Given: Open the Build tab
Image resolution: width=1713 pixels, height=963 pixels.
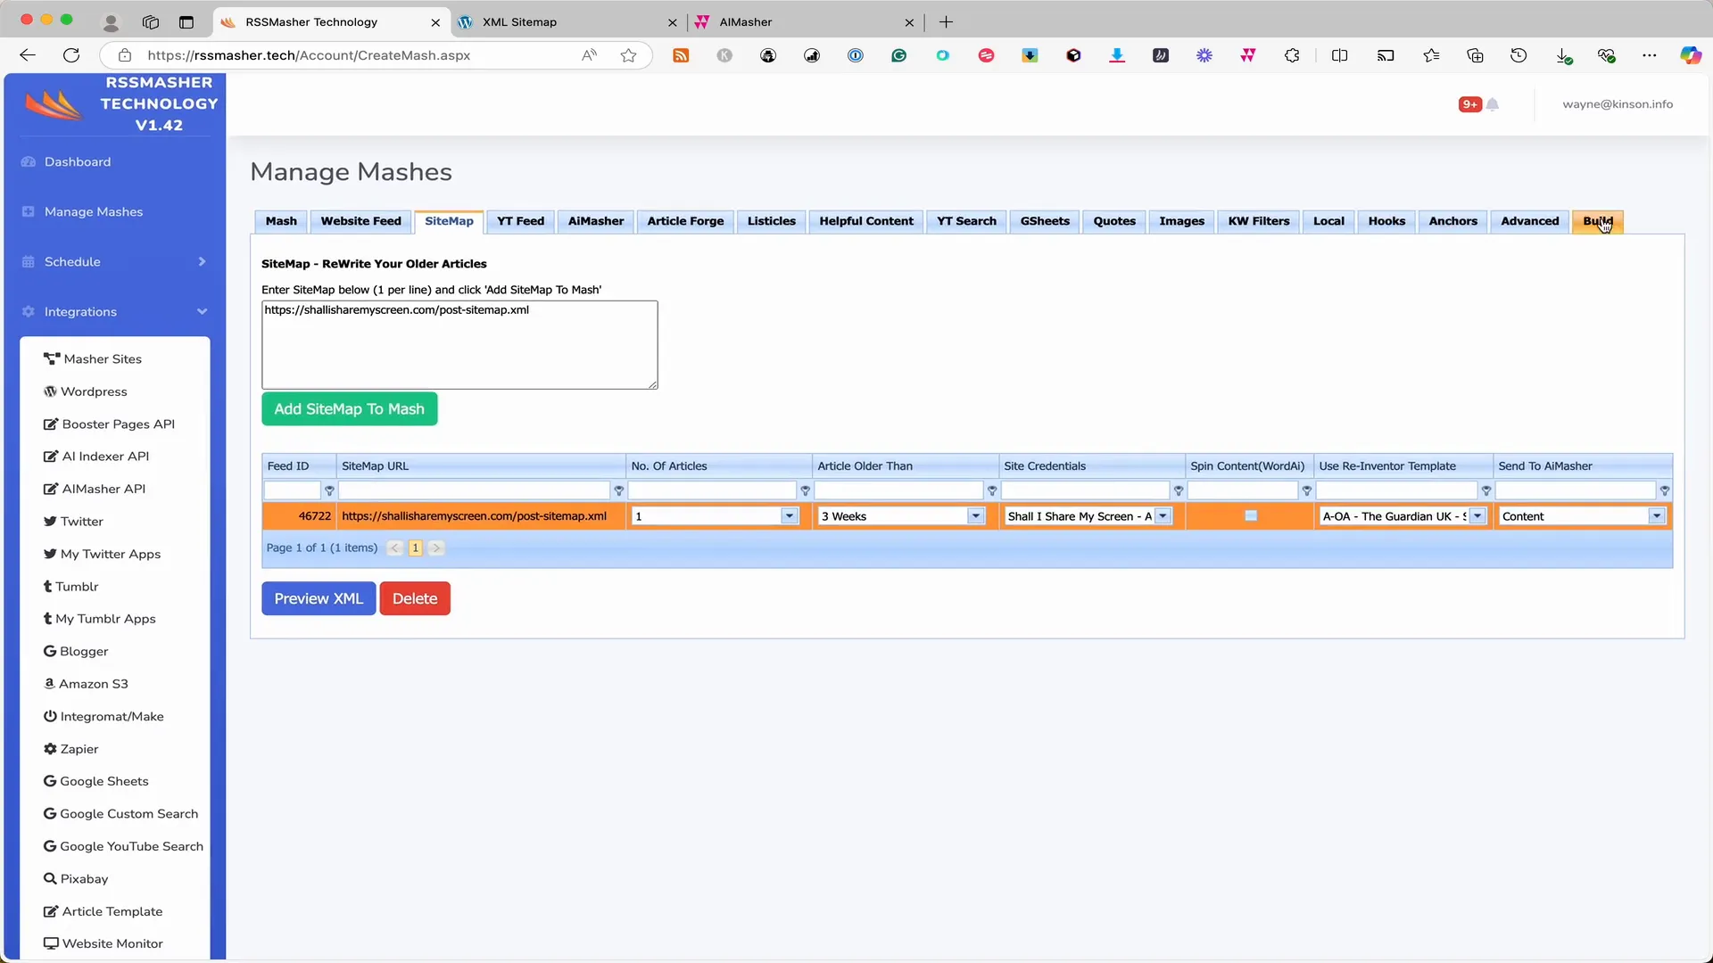Looking at the screenshot, I should 1597,221.
